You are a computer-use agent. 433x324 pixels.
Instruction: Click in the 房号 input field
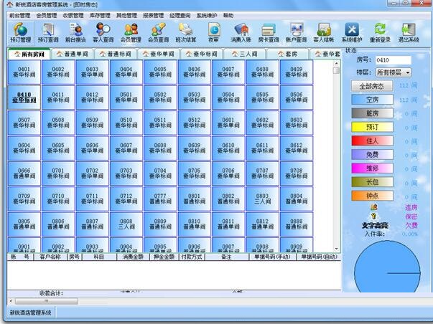pos(395,60)
